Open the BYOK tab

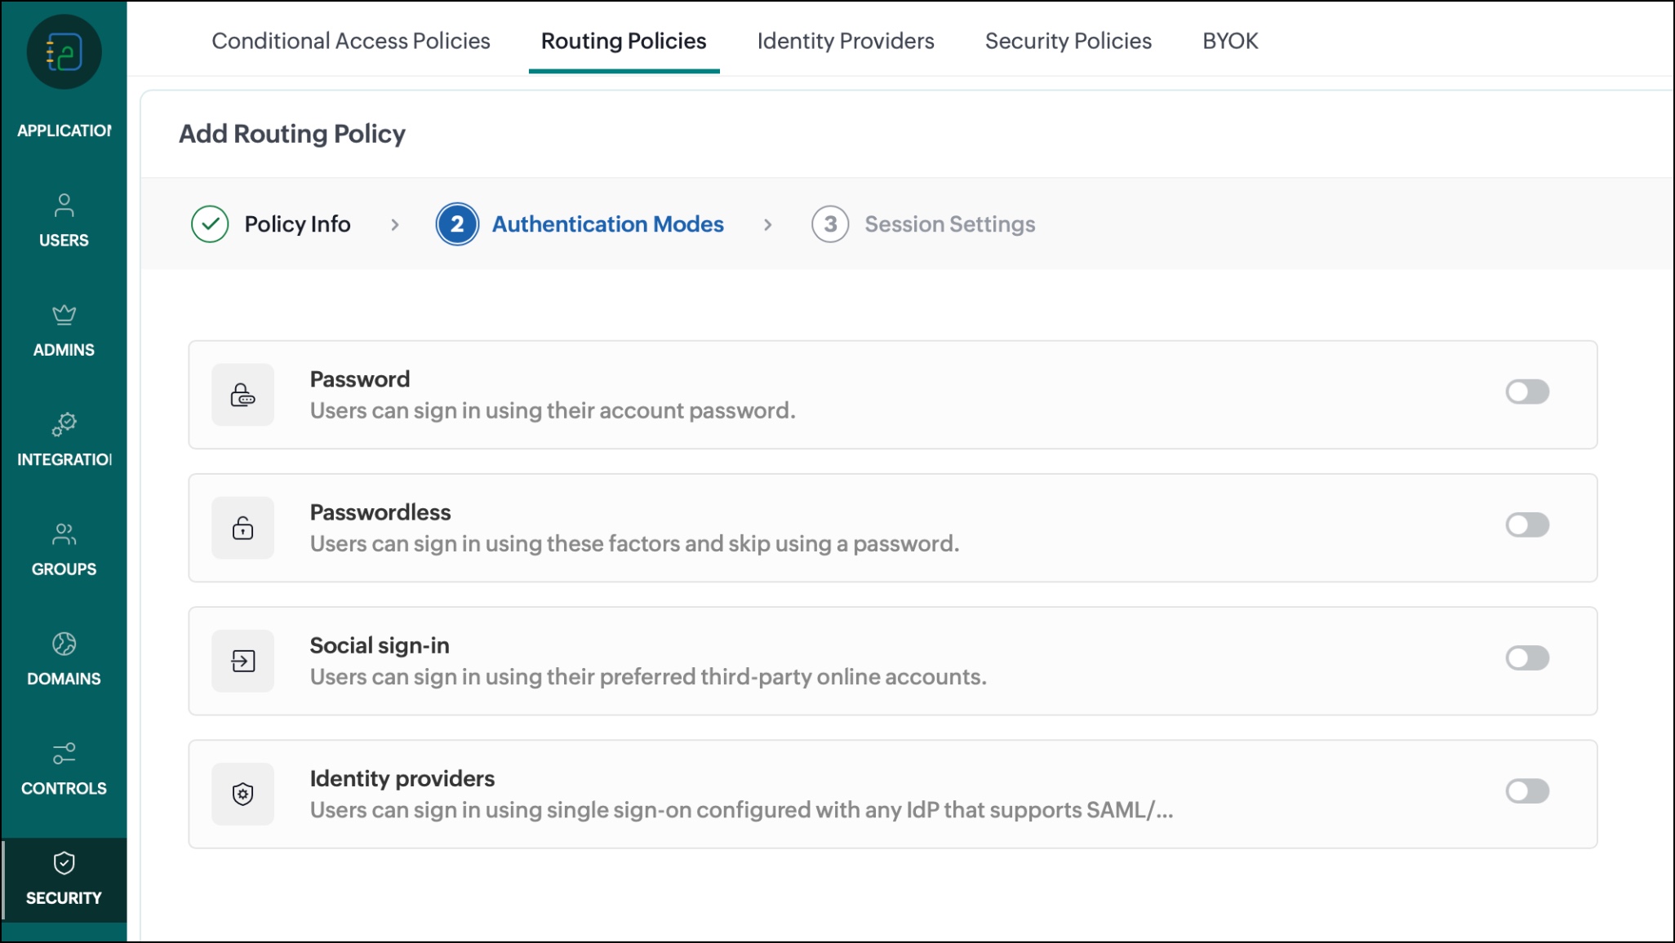point(1230,41)
